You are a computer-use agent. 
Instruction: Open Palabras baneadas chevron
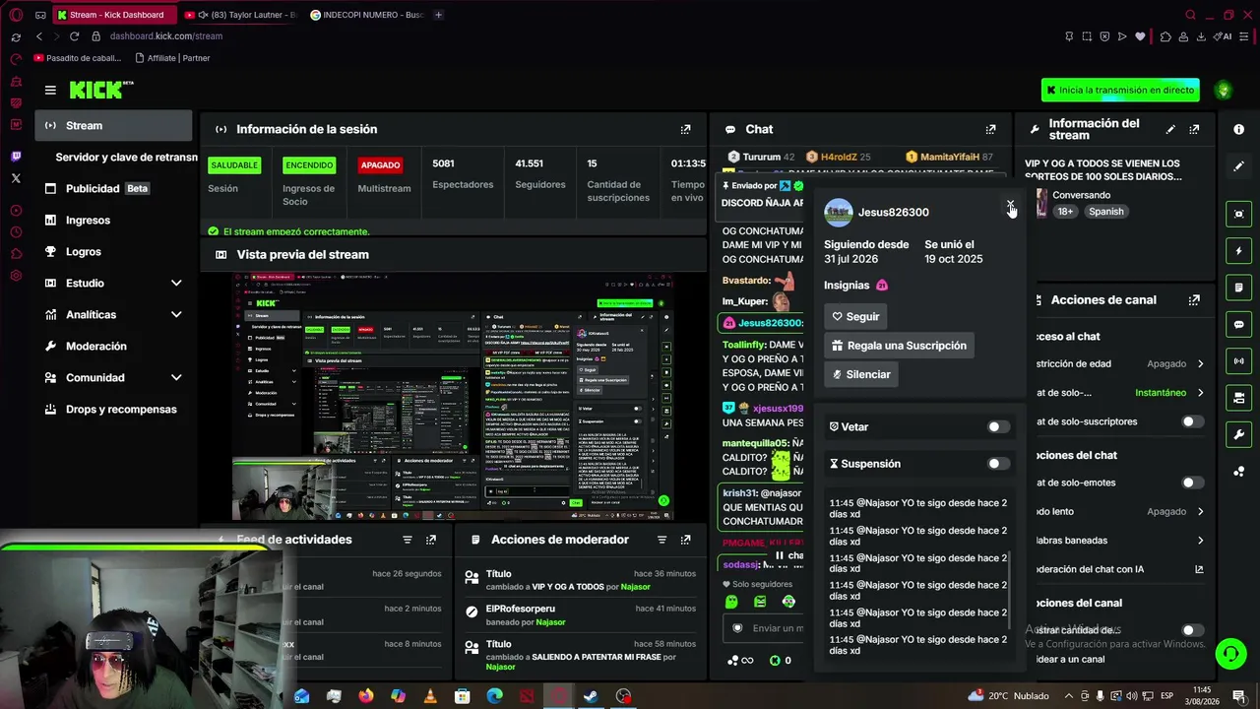click(x=1200, y=541)
